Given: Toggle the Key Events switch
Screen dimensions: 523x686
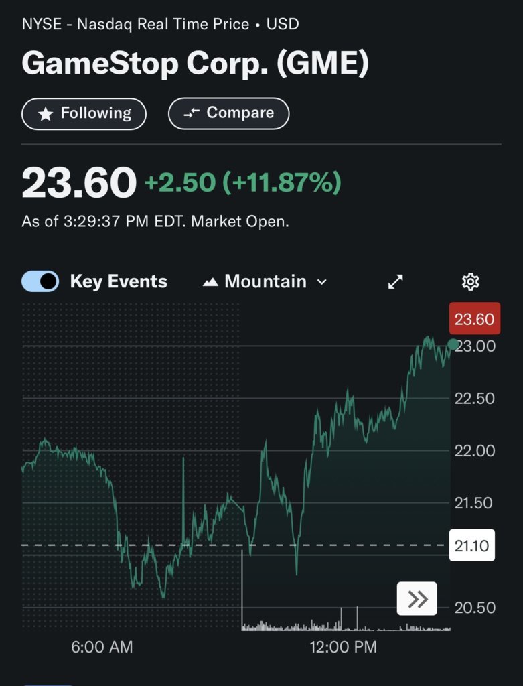Looking at the screenshot, I should click(x=40, y=281).
